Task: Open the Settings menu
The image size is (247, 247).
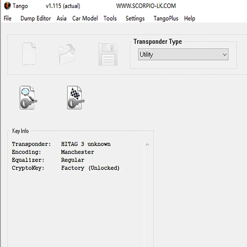Action: (x=135, y=19)
